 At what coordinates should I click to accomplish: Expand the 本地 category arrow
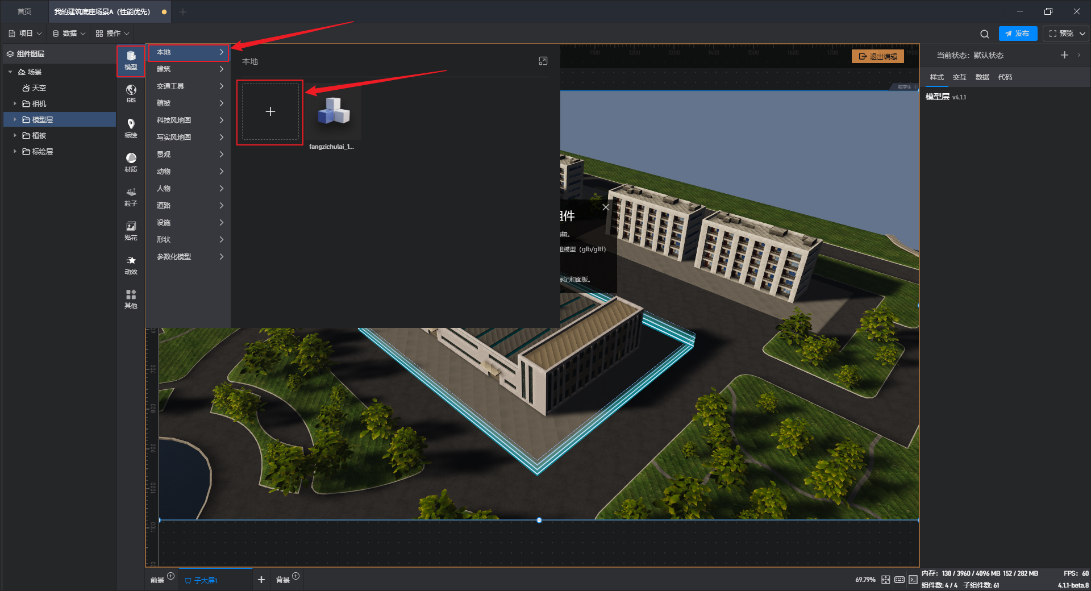click(222, 52)
